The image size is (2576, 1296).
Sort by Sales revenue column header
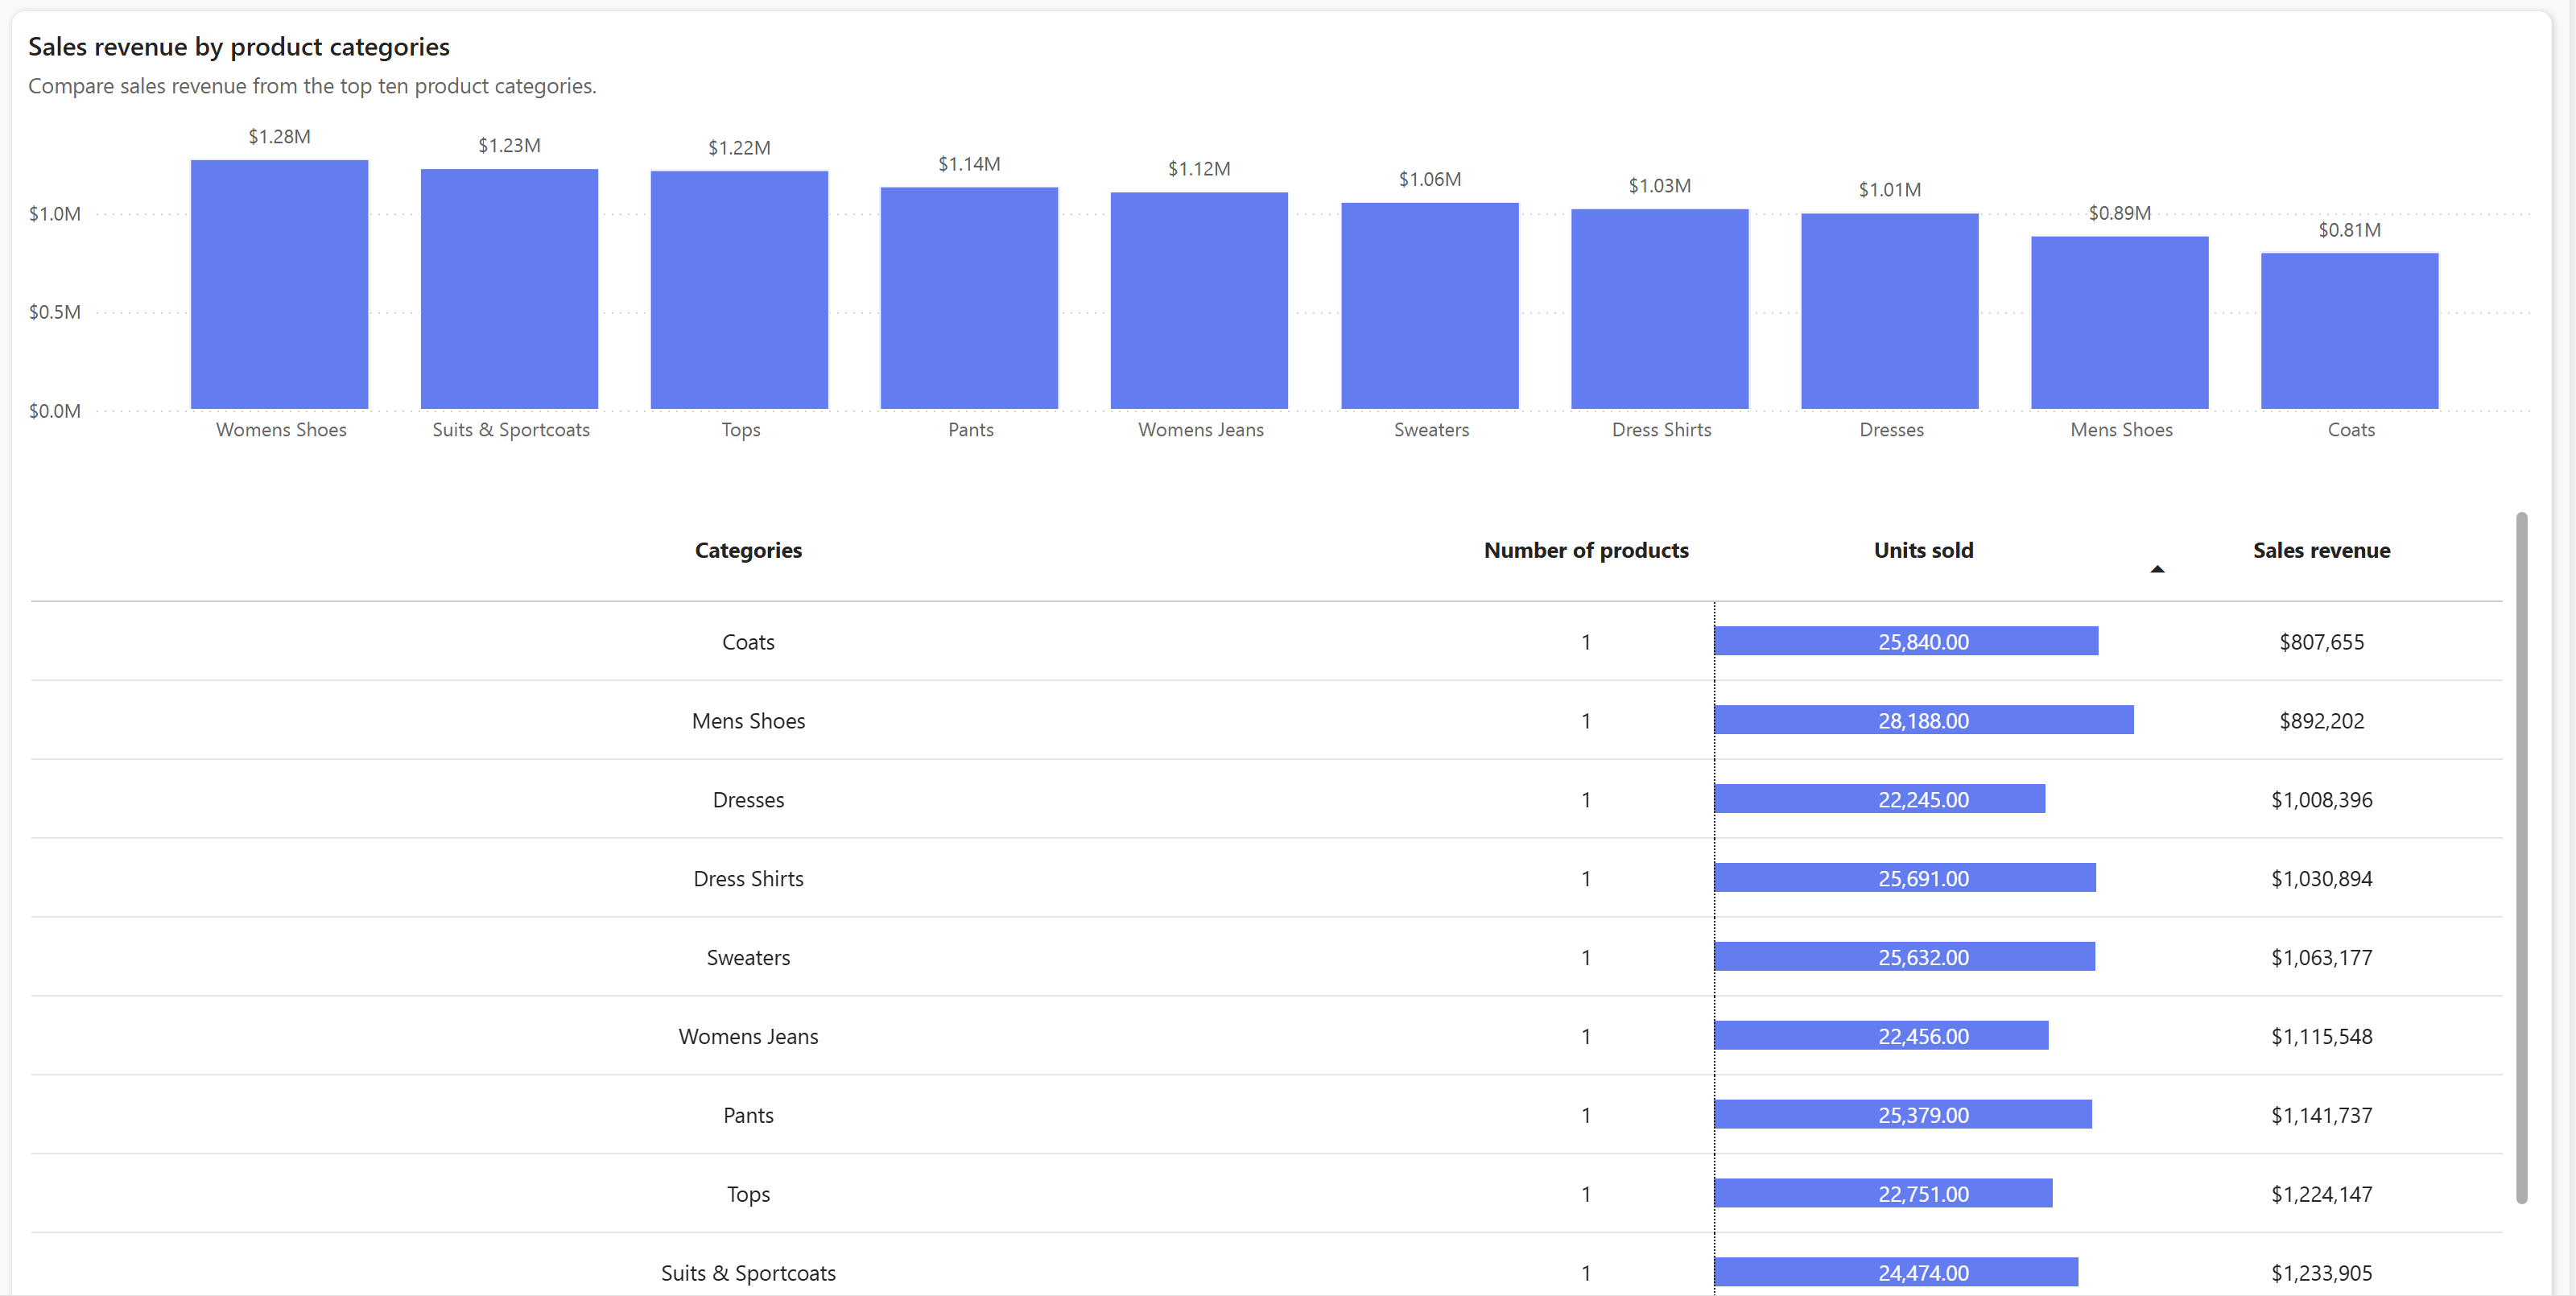(2321, 550)
